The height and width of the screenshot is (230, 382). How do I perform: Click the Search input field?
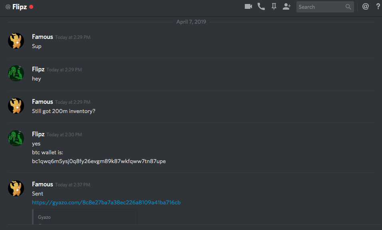(325, 7)
